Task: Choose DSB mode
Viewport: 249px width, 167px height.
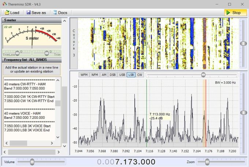Action: tap(112, 75)
